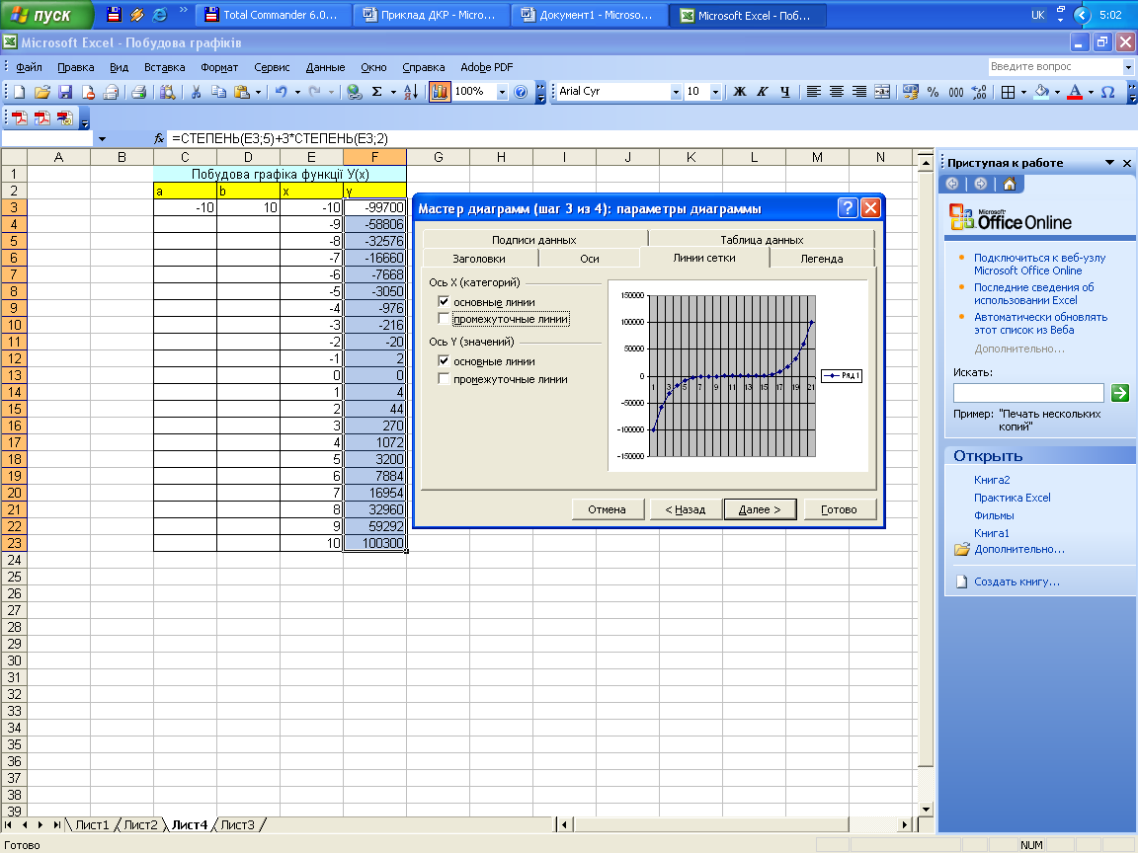1138x853 pixels.
Task: Switch to Total Commander in the taskbar
Action: (x=273, y=15)
